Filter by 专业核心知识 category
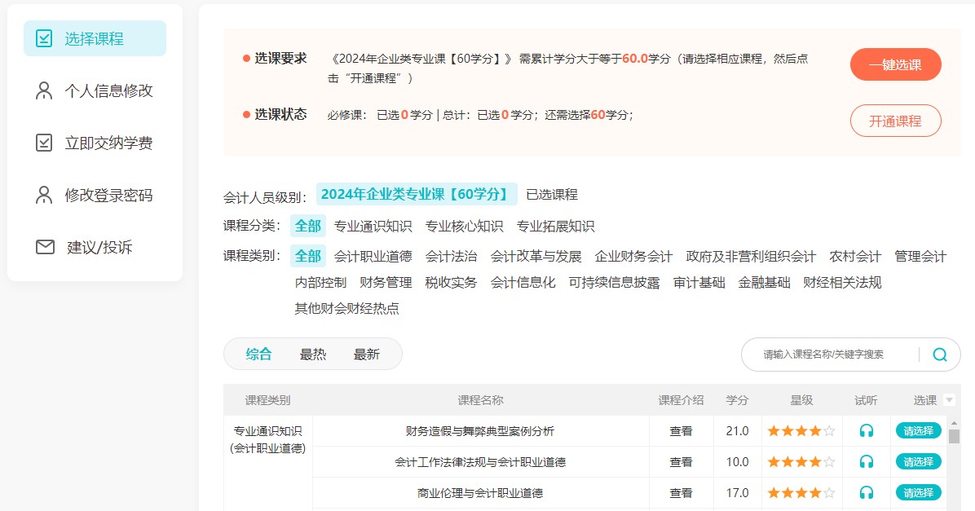Screen dimensions: 975x511 [464, 227]
